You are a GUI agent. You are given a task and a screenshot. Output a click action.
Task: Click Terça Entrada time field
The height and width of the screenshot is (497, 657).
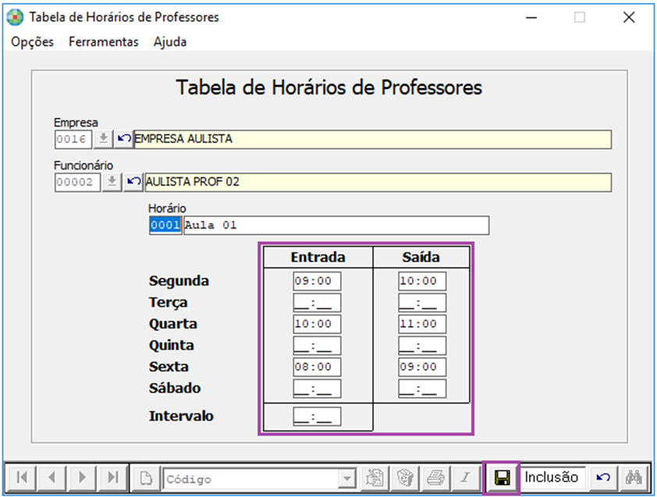pos(318,303)
